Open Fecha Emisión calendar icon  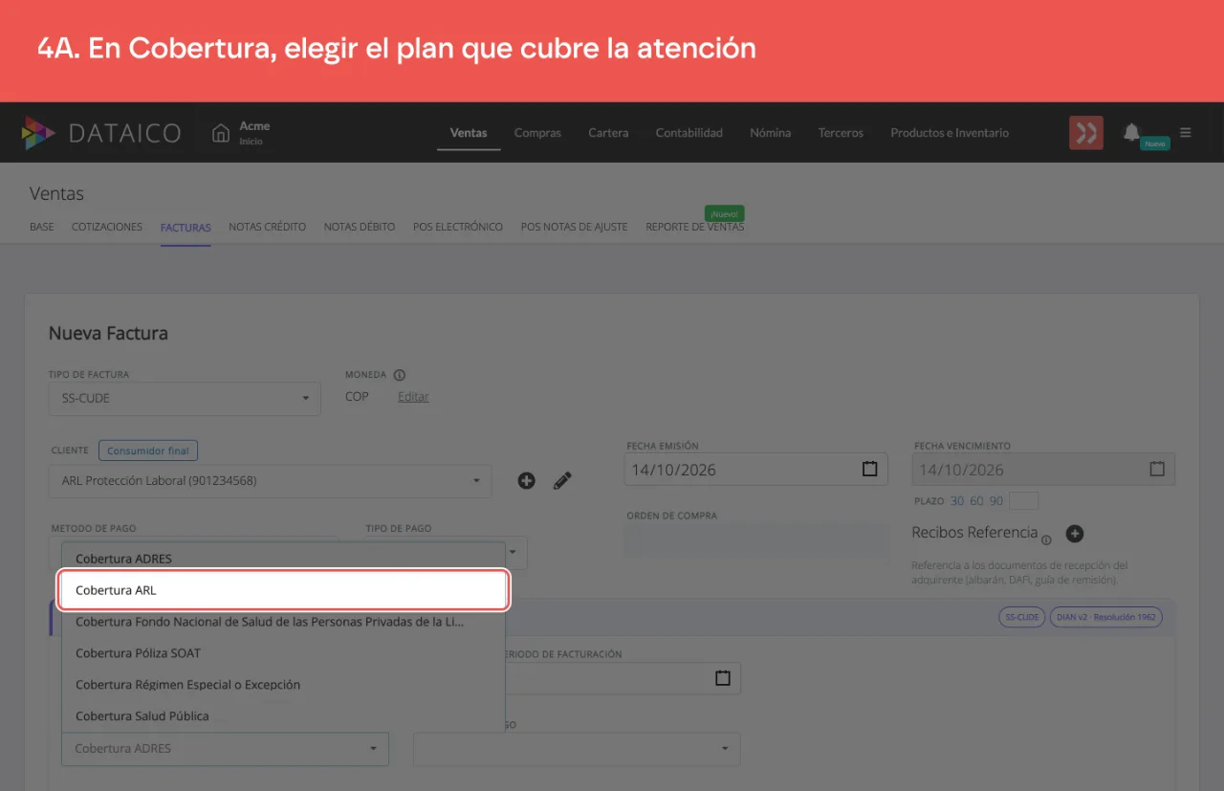869,470
